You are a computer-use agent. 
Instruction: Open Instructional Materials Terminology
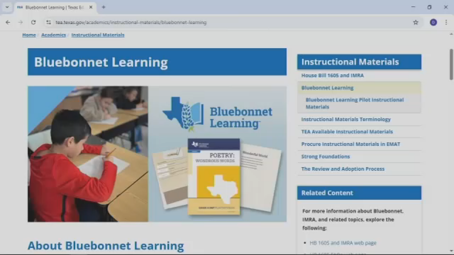(346, 119)
